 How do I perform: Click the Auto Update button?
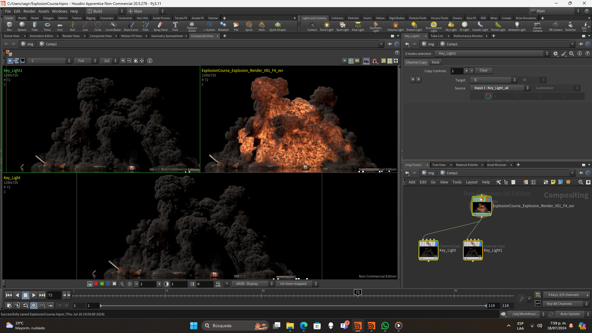570,314
